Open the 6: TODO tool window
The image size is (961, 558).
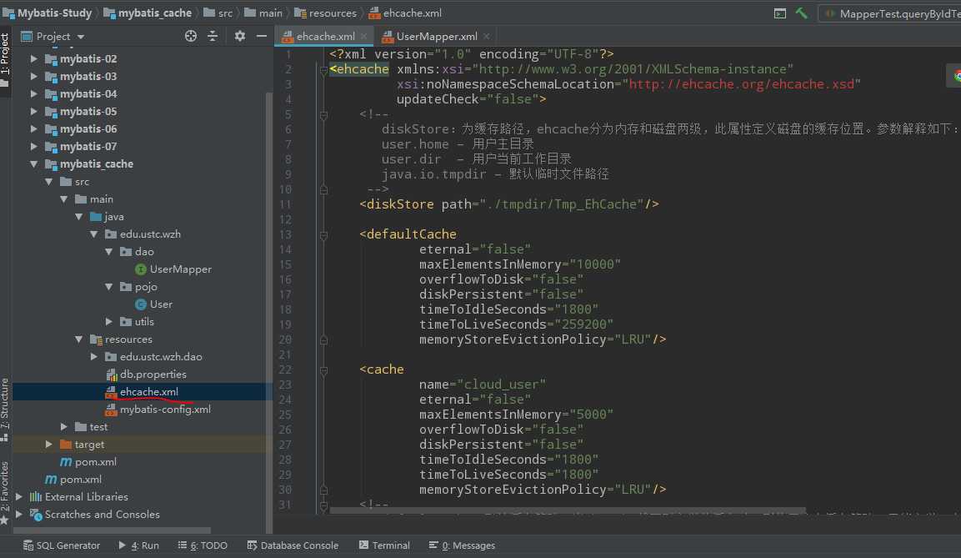click(203, 545)
